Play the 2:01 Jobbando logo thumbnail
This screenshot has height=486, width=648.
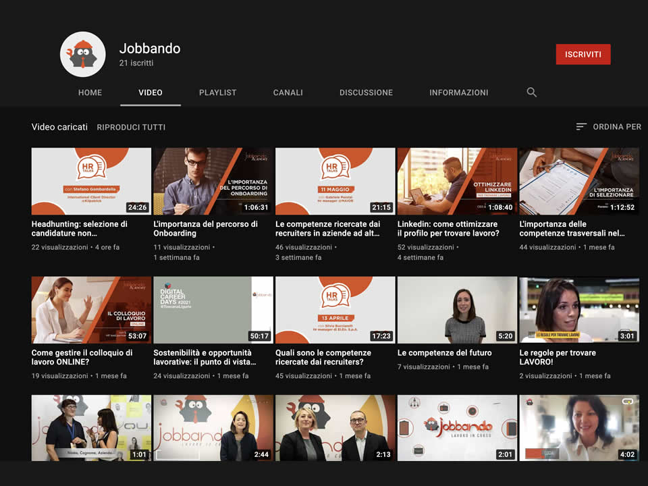[x=457, y=428]
